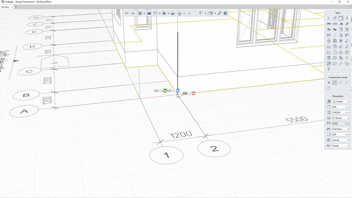Expand the 25-Wood material dropdown
The image size is (352, 198).
[340, 118]
